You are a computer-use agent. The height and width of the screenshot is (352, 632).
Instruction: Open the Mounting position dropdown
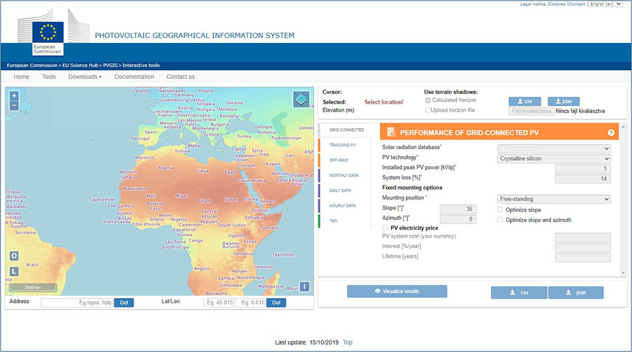(553, 199)
